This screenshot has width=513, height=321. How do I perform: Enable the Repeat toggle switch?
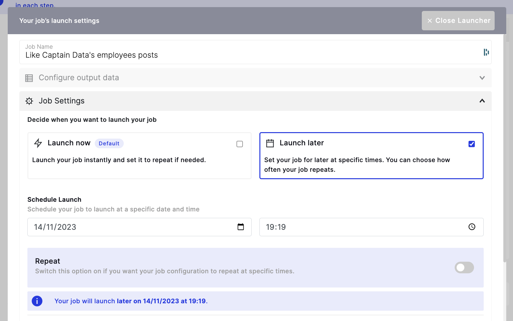[464, 267]
